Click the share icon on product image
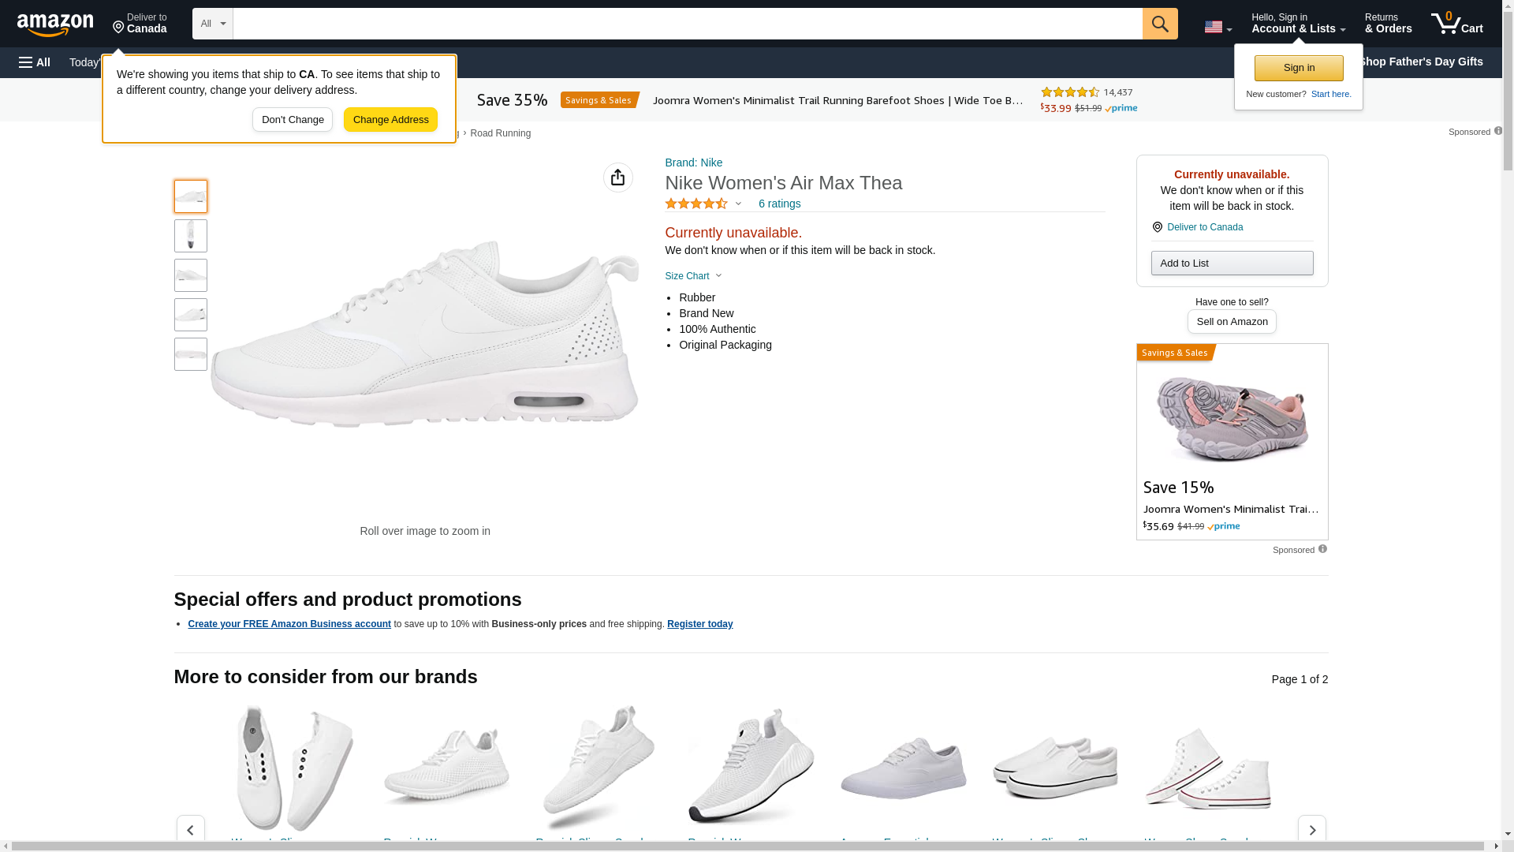Image resolution: width=1514 pixels, height=852 pixels. click(x=618, y=177)
